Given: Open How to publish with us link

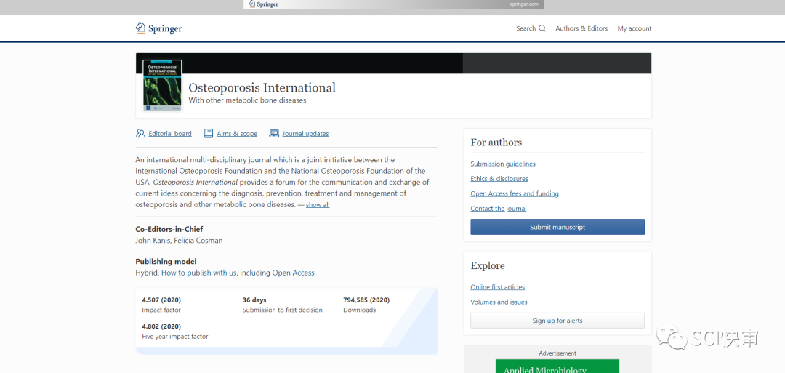Looking at the screenshot, I should [x=238, y=273].
